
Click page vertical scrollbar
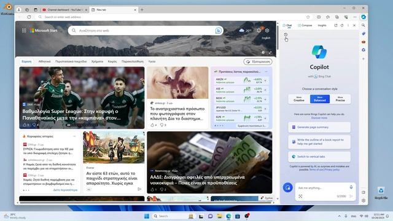(278, 37)
